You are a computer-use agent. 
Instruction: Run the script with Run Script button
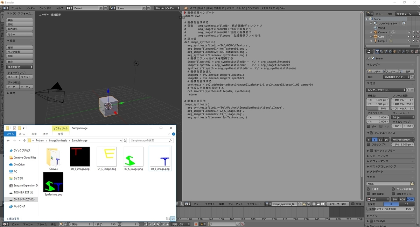point(337,204)
